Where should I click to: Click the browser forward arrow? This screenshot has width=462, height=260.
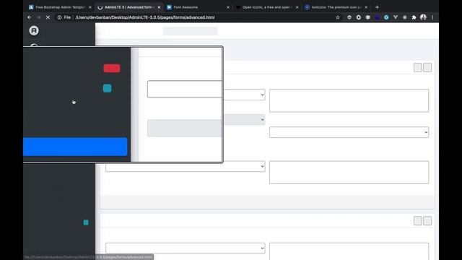38,17
